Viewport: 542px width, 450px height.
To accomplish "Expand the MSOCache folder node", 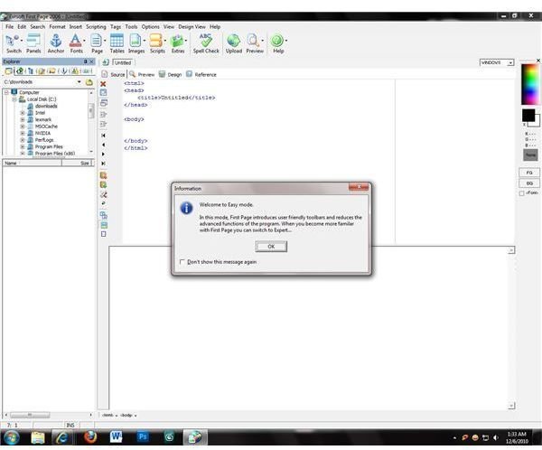I will coord(23,127).
